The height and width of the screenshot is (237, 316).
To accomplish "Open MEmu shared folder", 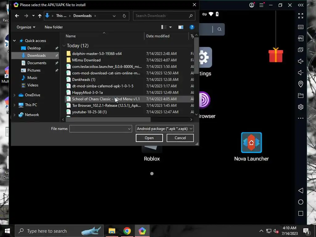I will coord(301,96).
